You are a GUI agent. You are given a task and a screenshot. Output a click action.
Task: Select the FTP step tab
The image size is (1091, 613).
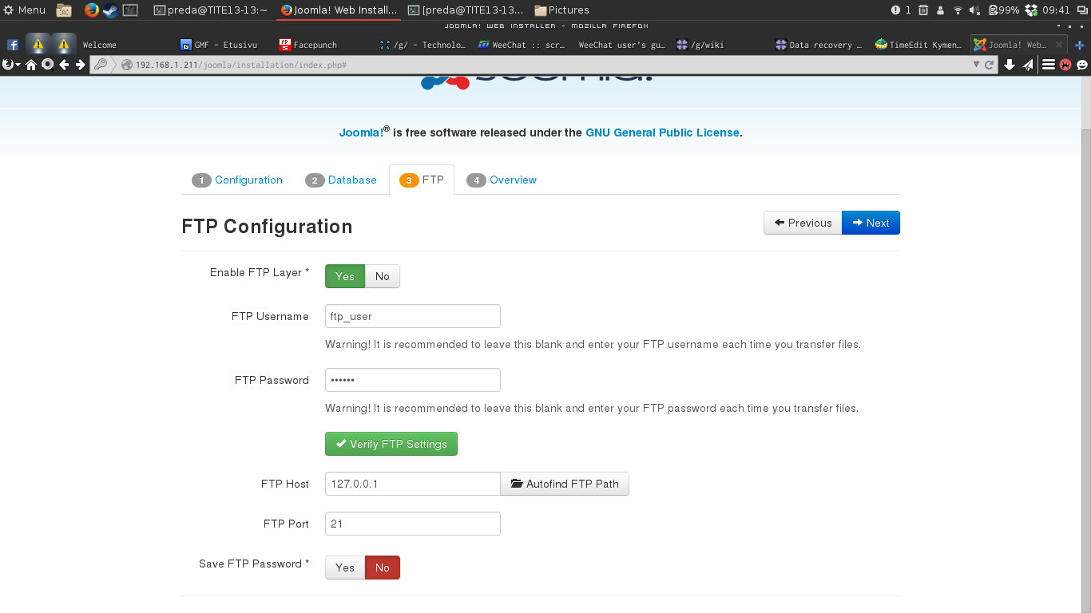coord(422,180)
